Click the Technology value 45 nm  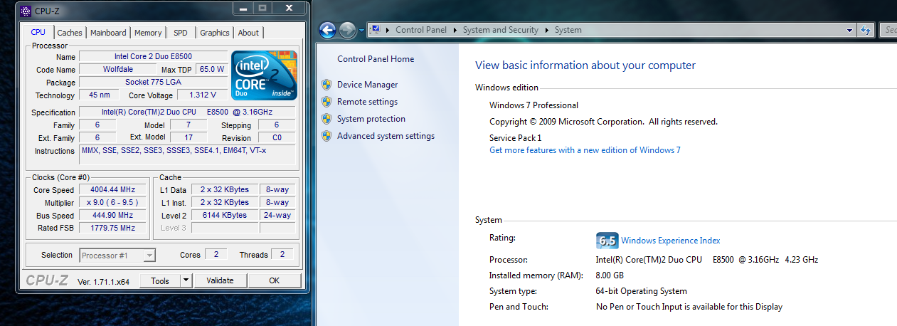[x=99, y=95]
